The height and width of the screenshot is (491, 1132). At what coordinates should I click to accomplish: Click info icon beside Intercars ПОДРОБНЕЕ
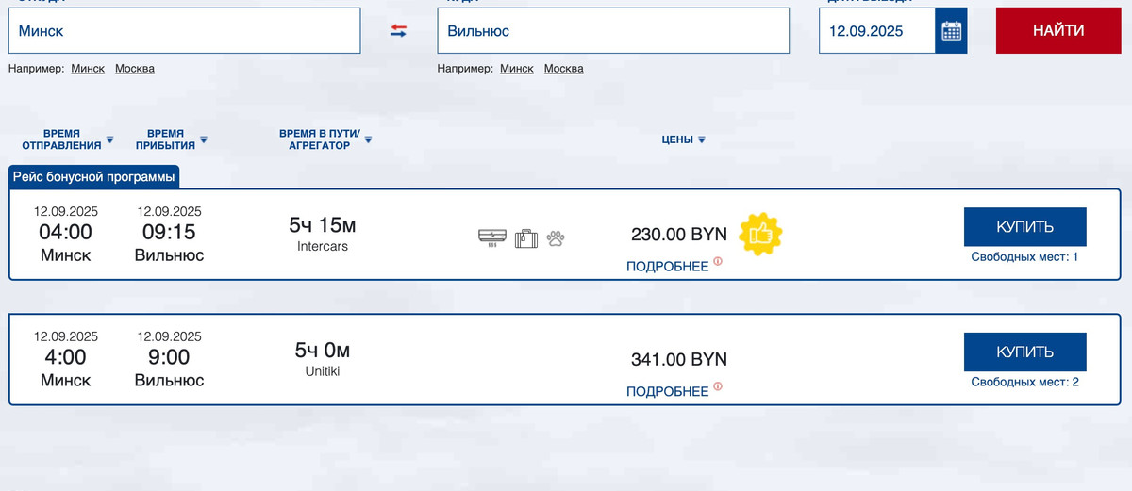click(718, 261)
